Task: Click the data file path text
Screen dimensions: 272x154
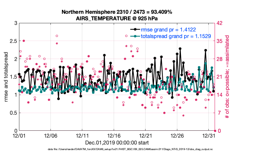Action: [117, 149]
